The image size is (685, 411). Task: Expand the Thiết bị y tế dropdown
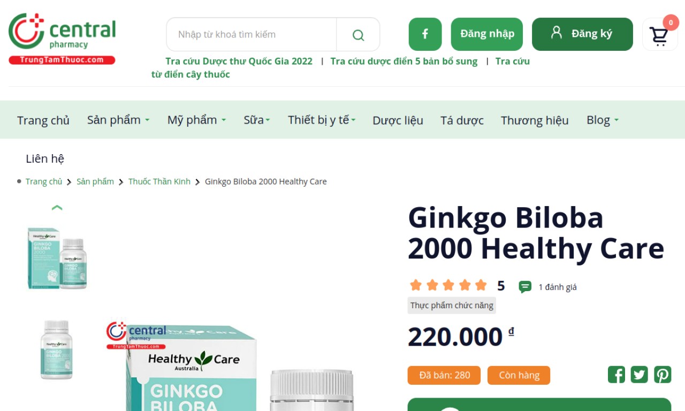pyautogui.click(x=322, y=120)
